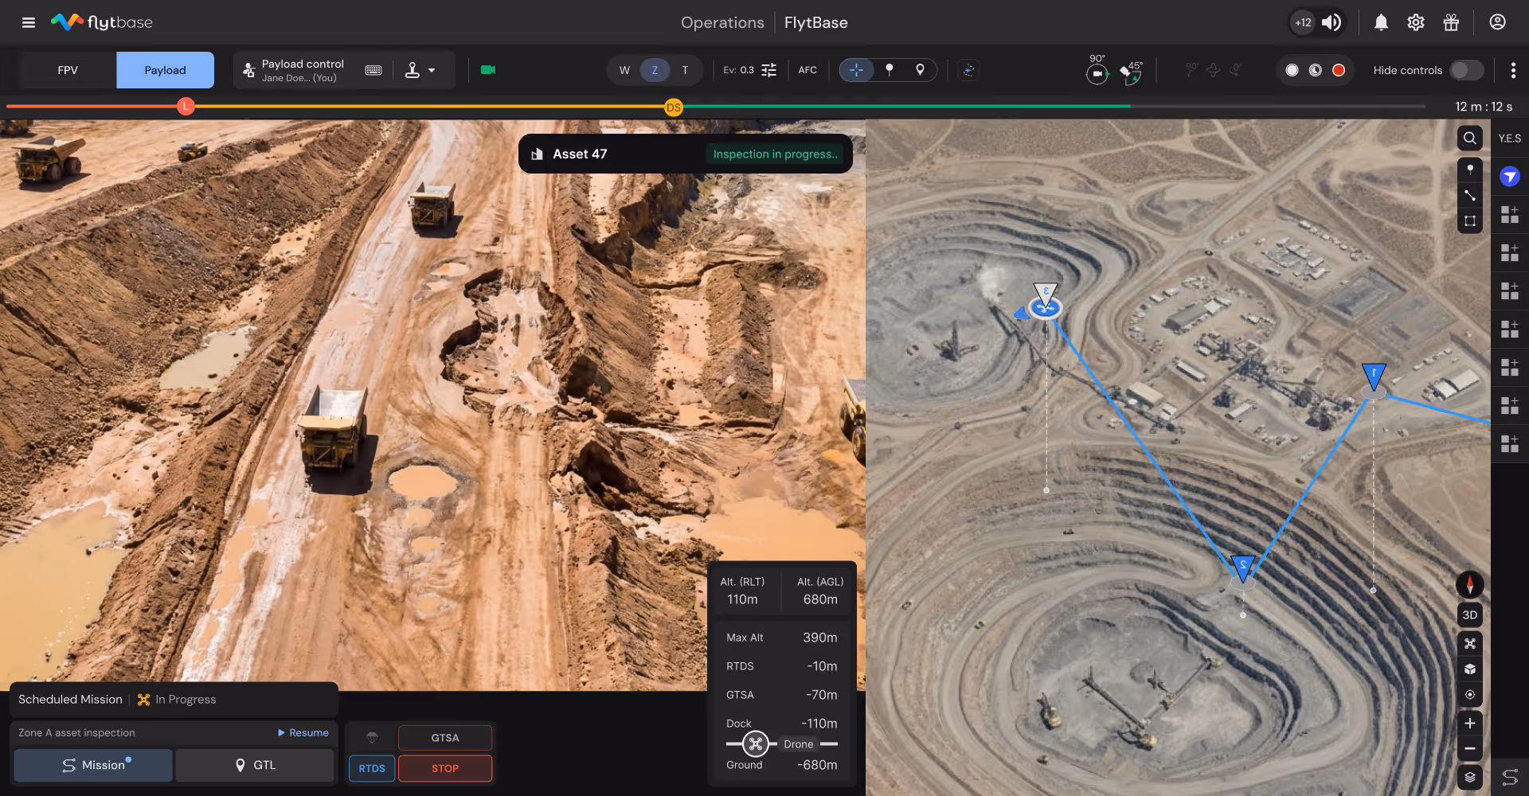Click the GTSA button
Image resolution: width=1529 pixels, height=796 pixels.
pyautogui.click(x=445, y=738)
